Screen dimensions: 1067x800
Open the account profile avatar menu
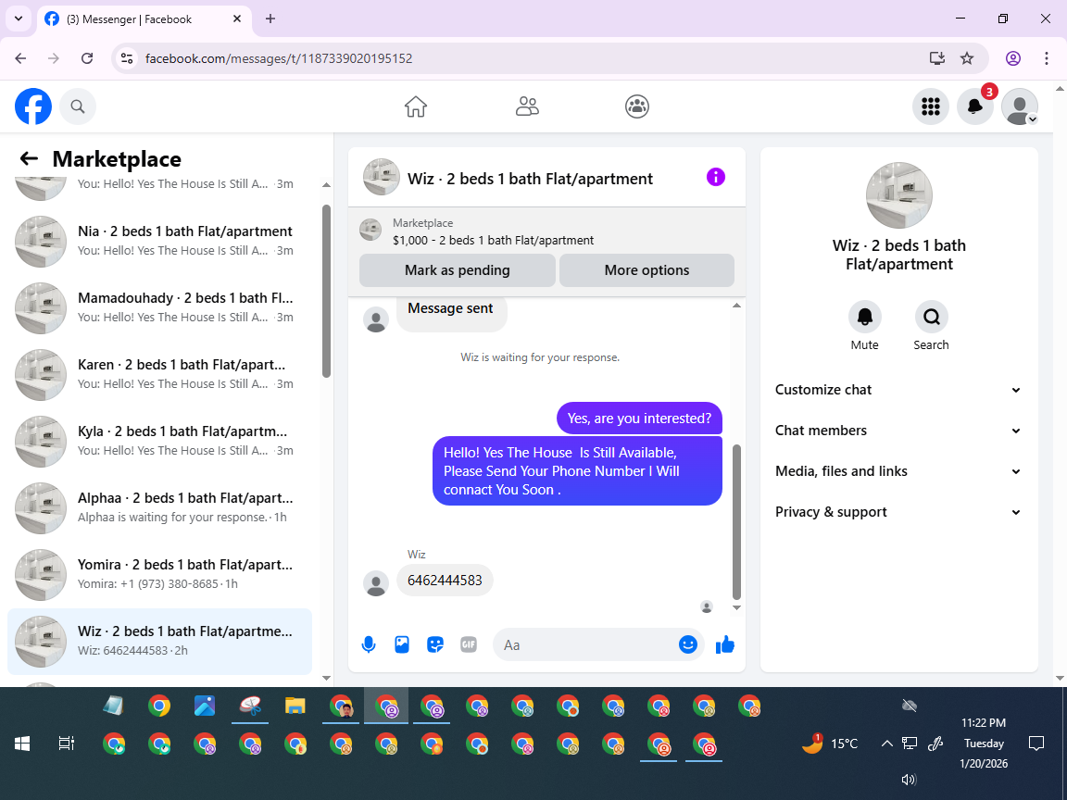pos(1020,106)
